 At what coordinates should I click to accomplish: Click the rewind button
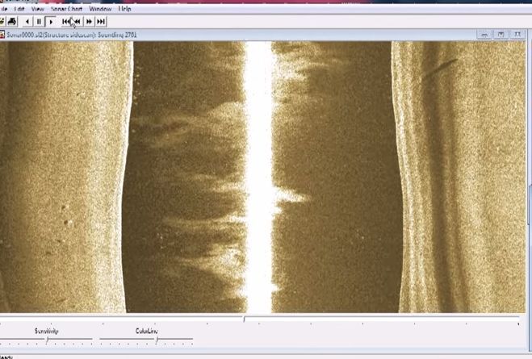click(x=77, y=22)
